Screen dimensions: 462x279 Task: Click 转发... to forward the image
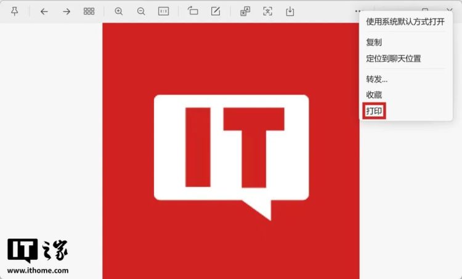pos(377,79)
